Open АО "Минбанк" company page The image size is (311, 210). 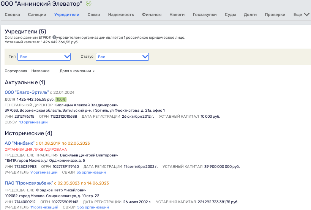click(20, 143)
